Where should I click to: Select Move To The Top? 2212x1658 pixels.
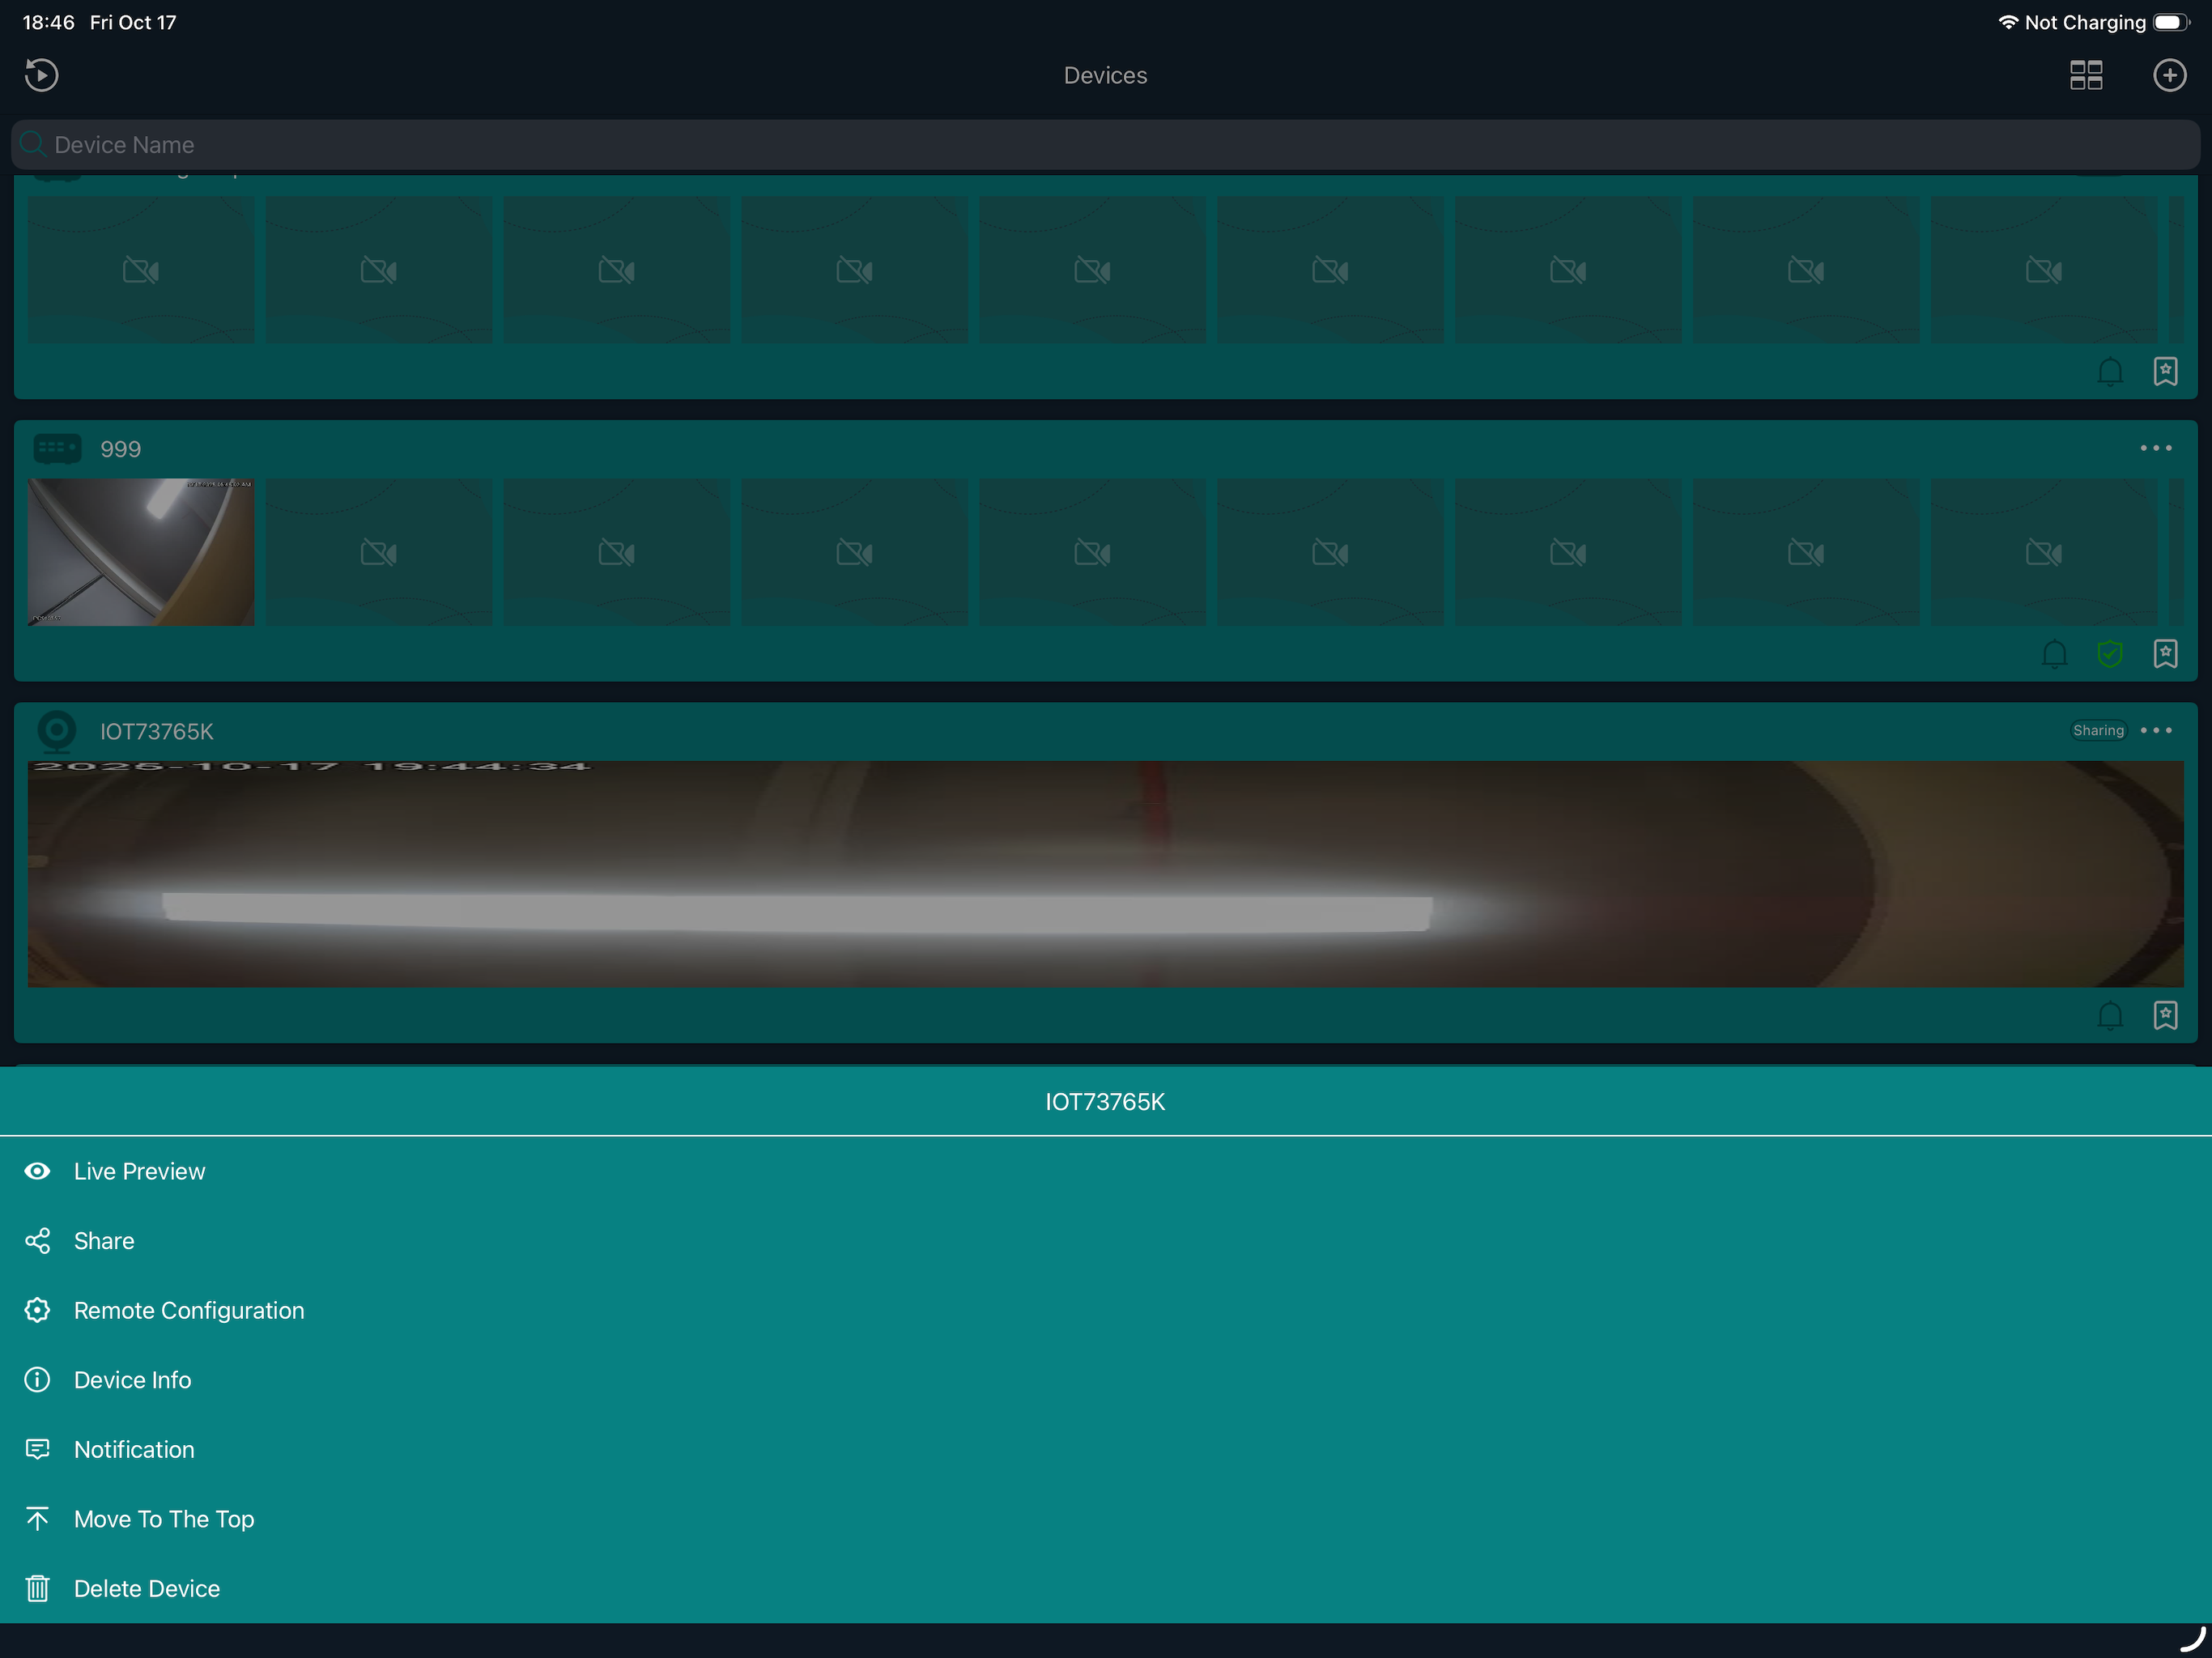pos(1105,1519)
